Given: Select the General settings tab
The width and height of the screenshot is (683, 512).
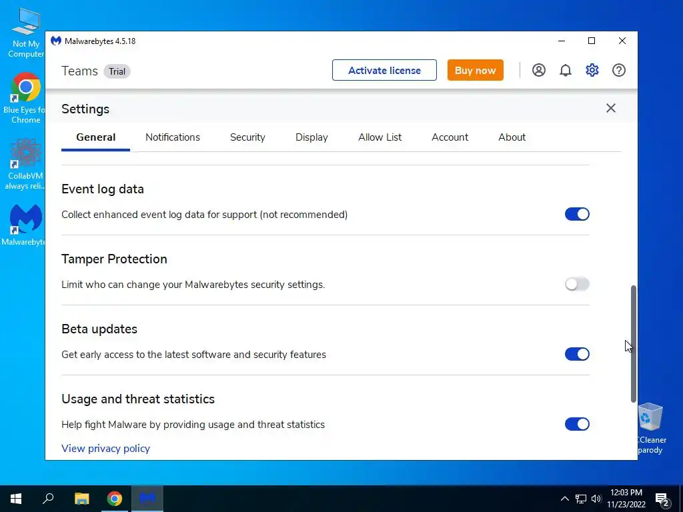Looking at the screenshot, I should coord(96,137).
